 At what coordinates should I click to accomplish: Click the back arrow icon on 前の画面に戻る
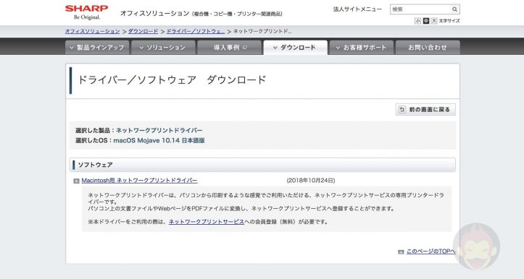click(402, 109)
